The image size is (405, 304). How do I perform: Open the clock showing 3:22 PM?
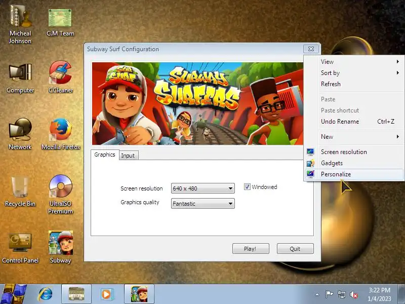coord(379,294)
